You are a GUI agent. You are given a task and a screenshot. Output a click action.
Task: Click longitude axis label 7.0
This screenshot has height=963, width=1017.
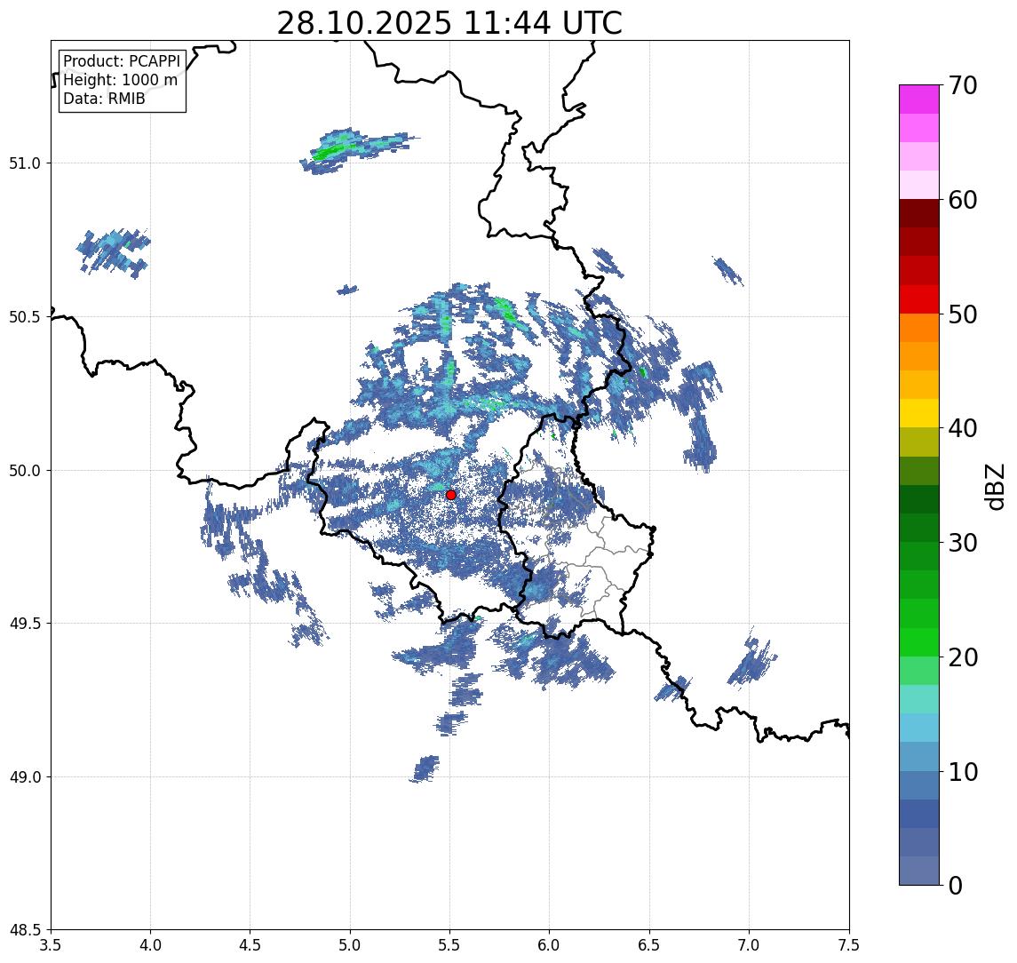[x=750, y=945]
